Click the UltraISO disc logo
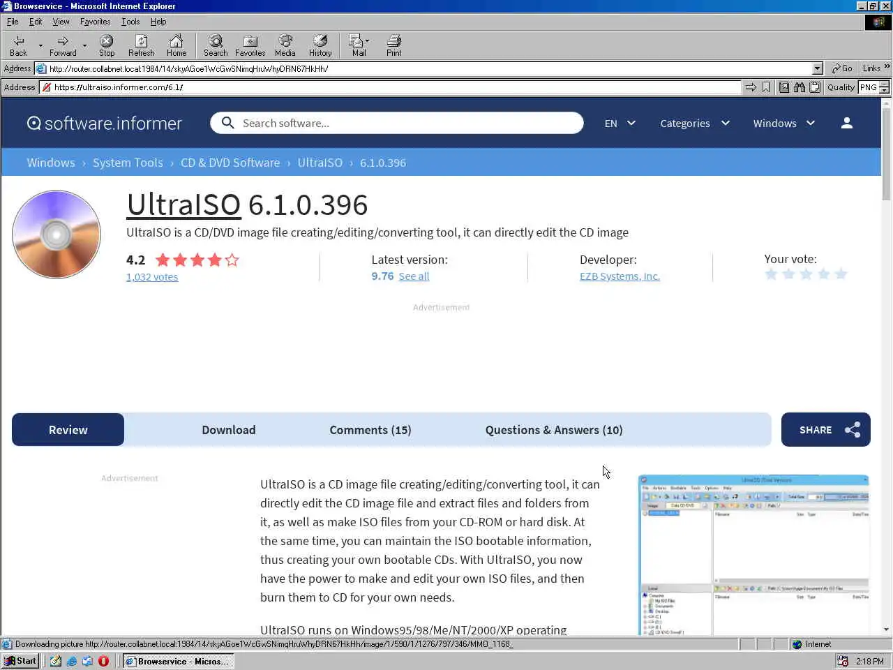The image size is (893, 670). [x=57, y=234]
